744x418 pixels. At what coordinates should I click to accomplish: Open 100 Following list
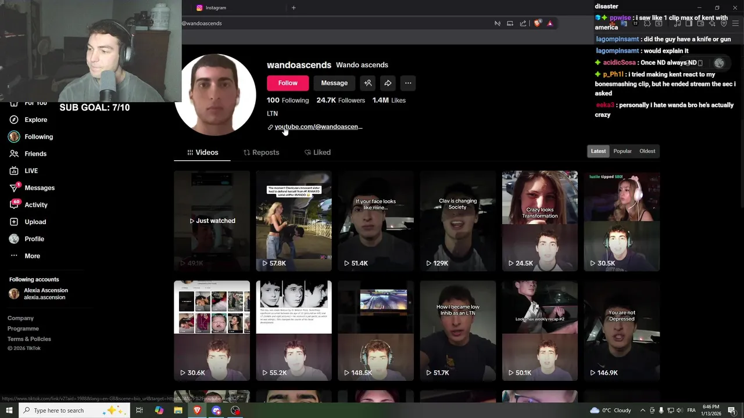point(288,100)
